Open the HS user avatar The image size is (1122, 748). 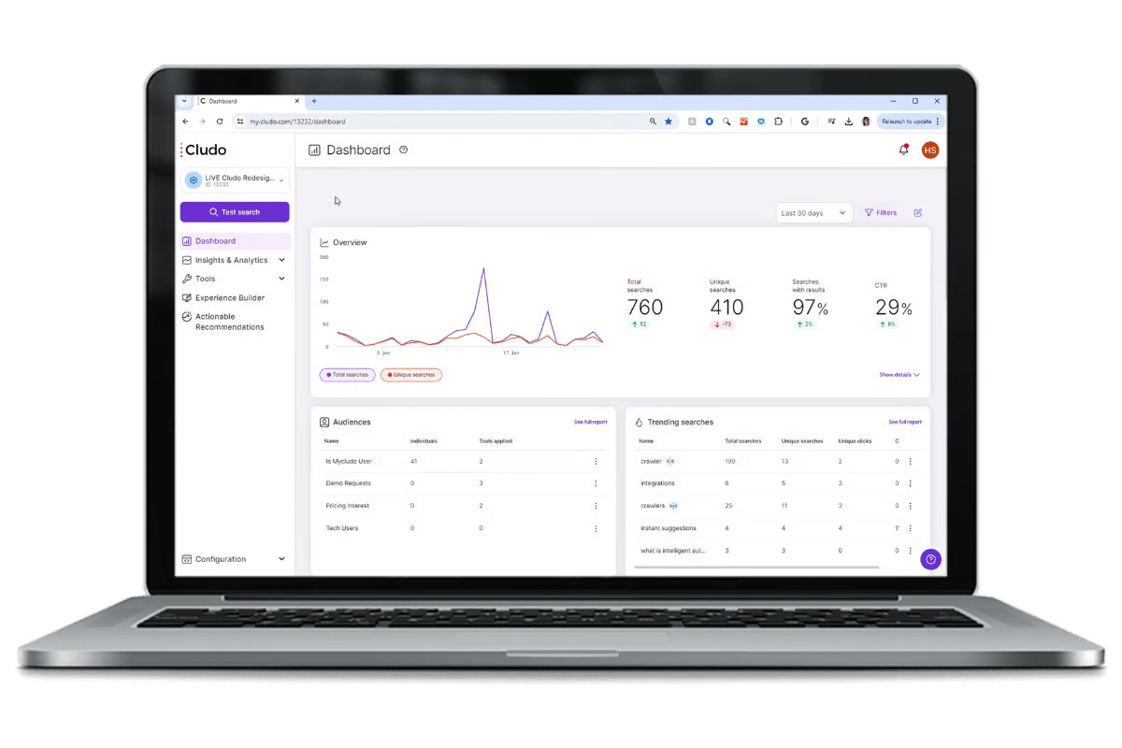[929, 150]
